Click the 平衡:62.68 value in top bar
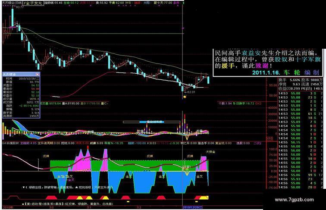The image size is (326, 210). (x=116, y=3)
